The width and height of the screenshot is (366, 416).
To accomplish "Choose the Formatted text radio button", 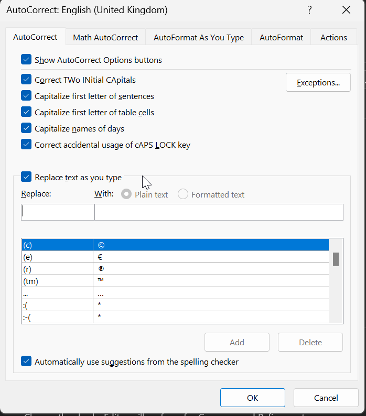I will pos(183,194).
